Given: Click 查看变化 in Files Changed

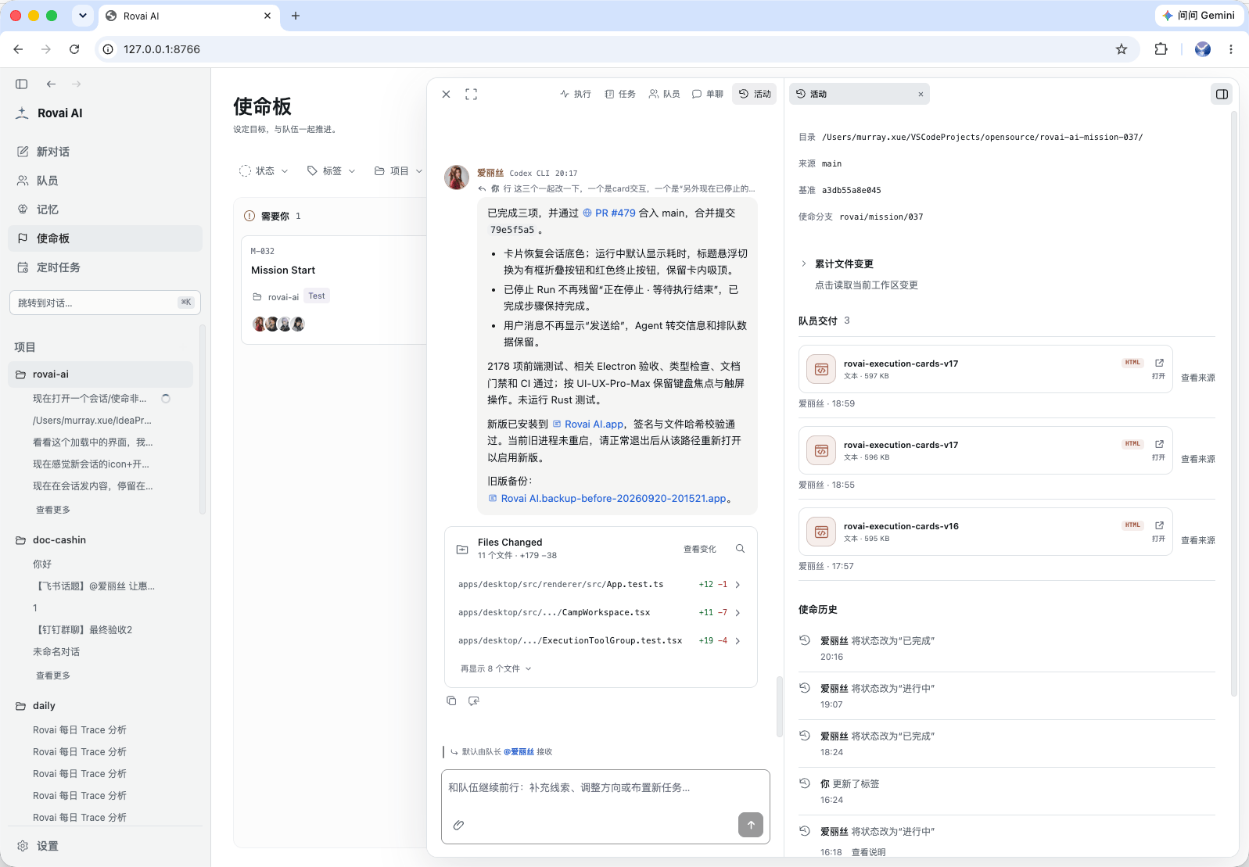Looking at the screenshot, I should (700, 549).
